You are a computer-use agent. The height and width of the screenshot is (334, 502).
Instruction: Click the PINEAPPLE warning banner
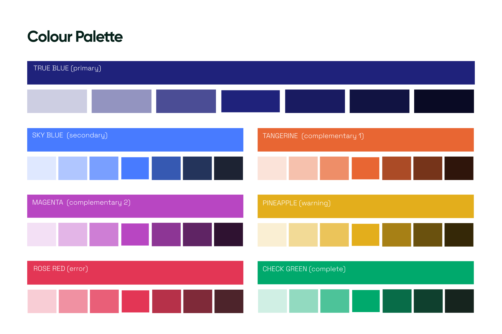[x=366, y=206]
